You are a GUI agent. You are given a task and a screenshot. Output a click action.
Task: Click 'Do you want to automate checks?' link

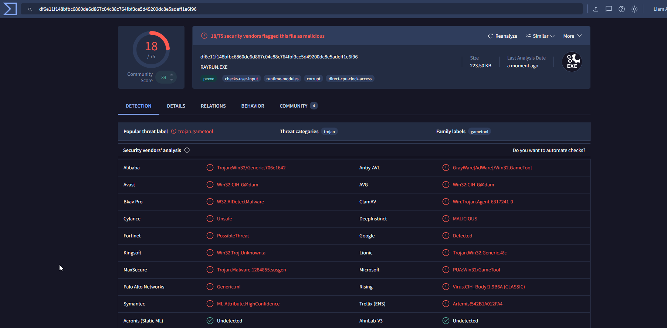click(549, 150)
